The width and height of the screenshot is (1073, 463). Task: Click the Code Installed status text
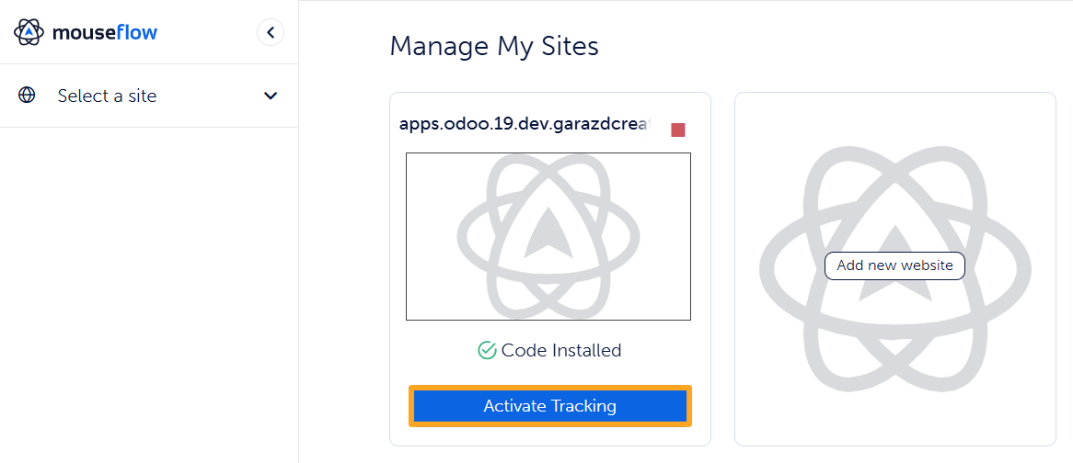tap(561, 350)
